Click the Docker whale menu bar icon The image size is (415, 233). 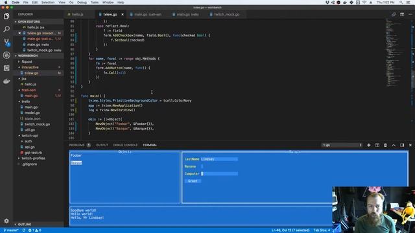point(345,3)
